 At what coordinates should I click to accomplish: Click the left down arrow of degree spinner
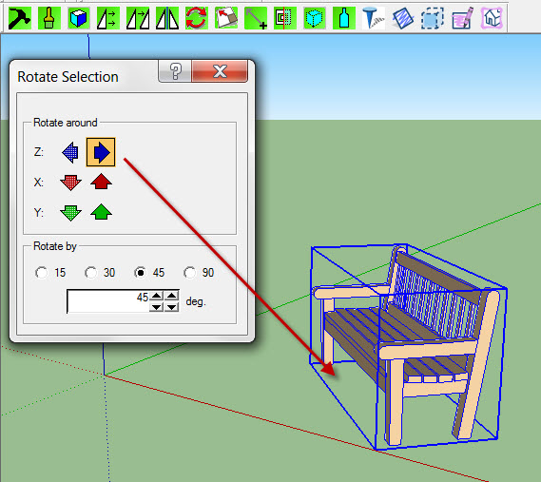pyautogui.click(x=157, y=307)
